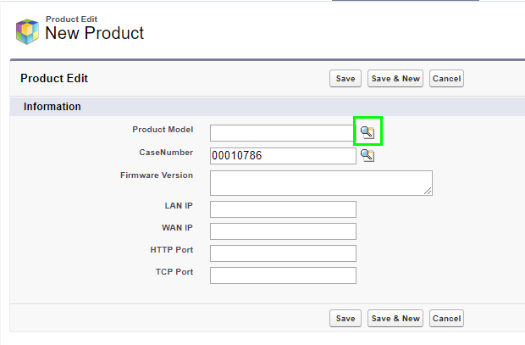Focus the WAN IP input field

click(282, 231)
